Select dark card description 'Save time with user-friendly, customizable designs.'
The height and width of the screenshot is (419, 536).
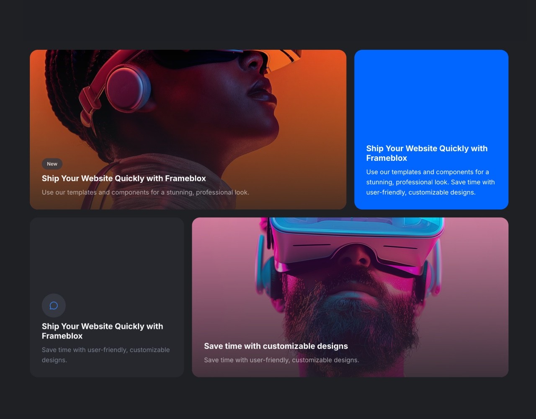106,355
